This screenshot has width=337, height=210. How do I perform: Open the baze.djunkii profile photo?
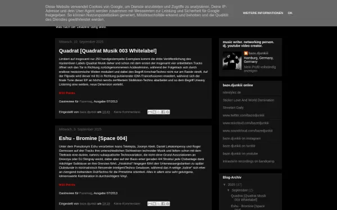[x=232, y=60]
